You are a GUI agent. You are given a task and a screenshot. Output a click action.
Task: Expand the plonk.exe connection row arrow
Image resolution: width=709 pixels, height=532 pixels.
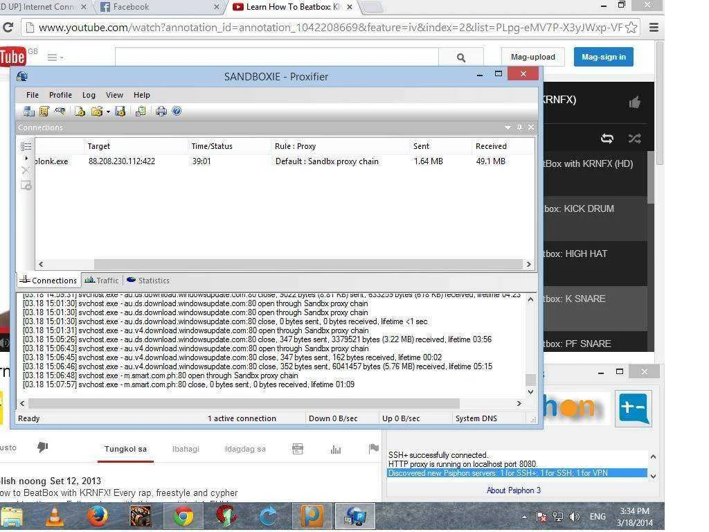[x=26, y=159]
